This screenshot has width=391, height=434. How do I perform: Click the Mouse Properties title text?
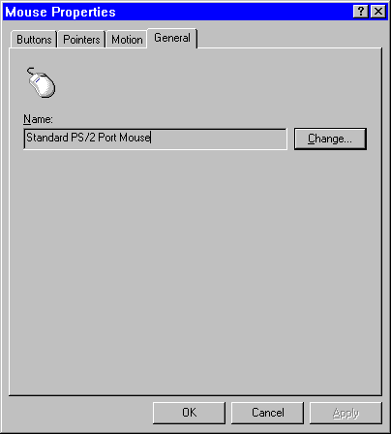[x=60, y=12]
